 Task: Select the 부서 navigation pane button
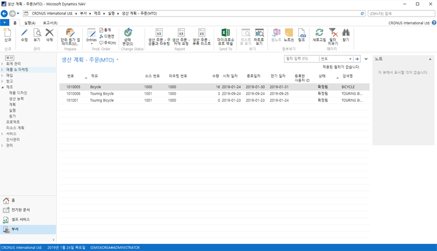pyautogui.click(x=28, y=229)
